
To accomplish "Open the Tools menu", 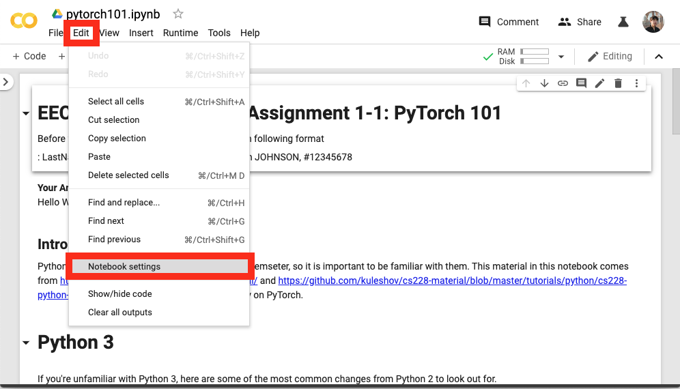I will coord(219,33).
